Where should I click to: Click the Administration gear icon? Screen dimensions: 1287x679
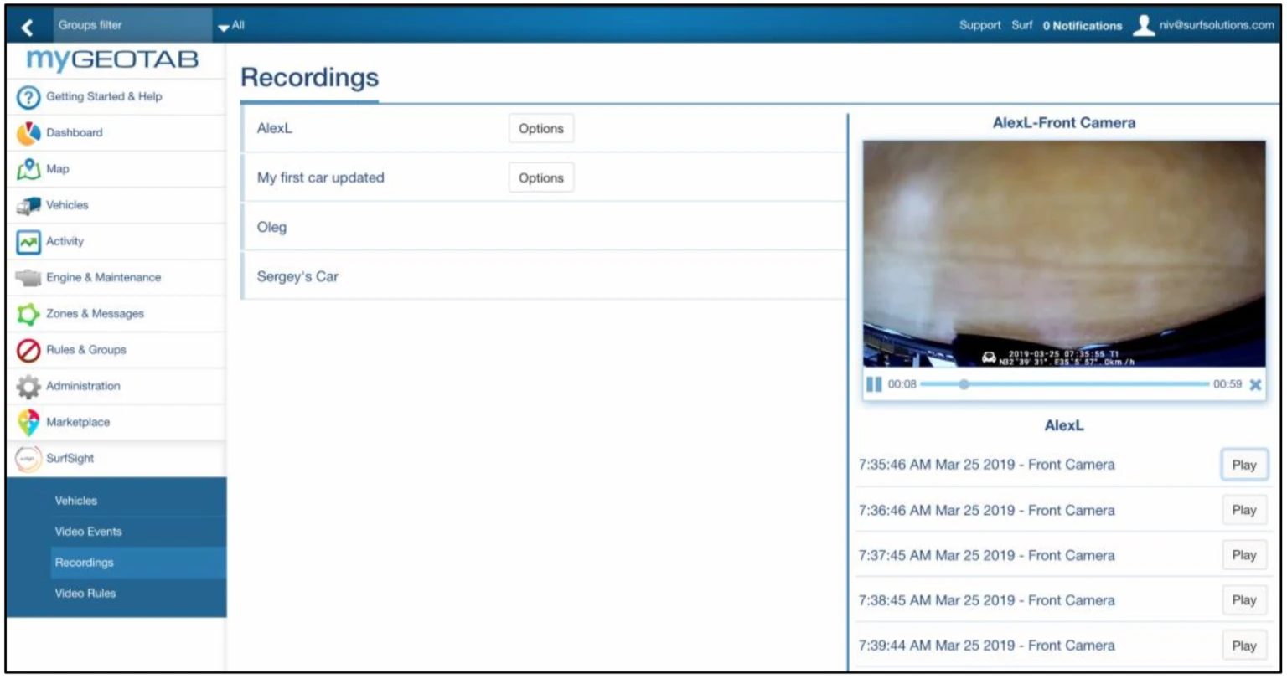coord(28,387)
